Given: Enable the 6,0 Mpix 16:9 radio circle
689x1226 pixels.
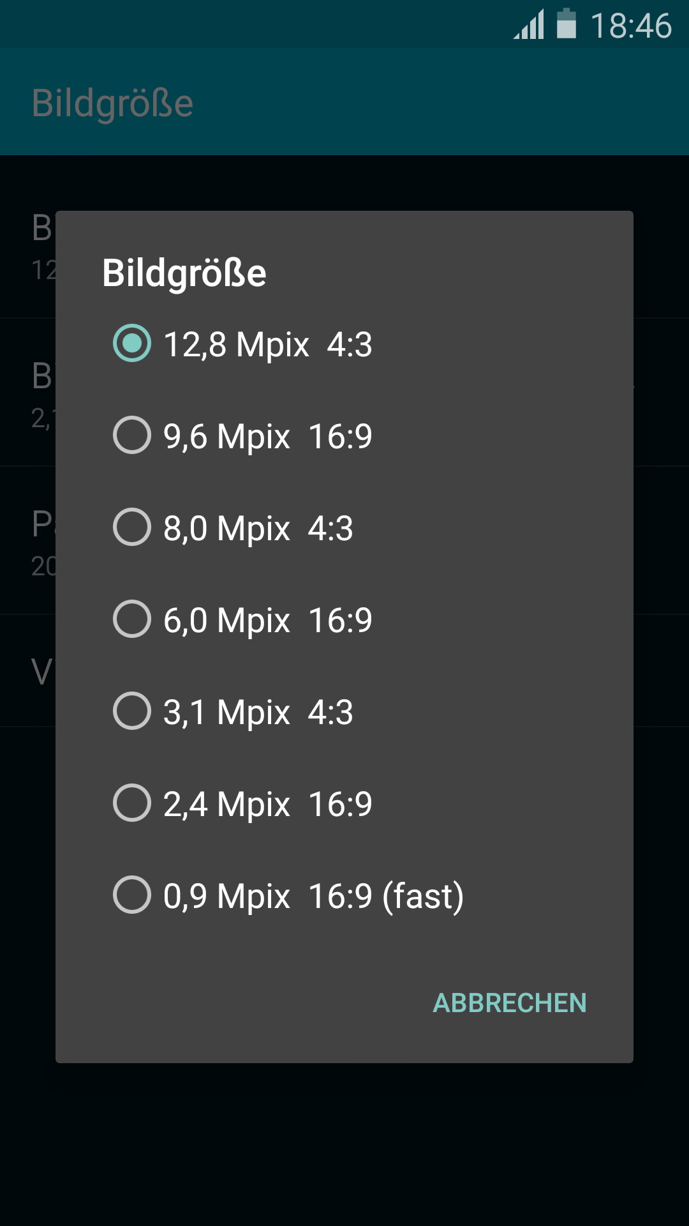Looking at the screenshot, I should pyautogui.click(x=132, y=619).
